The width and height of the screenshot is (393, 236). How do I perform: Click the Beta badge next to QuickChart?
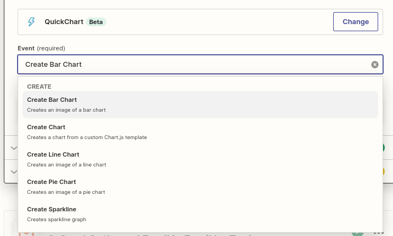click(96, 22)
